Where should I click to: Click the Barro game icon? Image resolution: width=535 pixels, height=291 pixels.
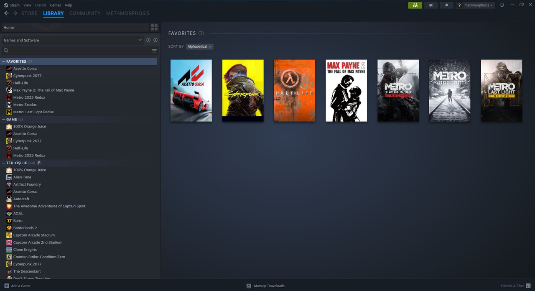pos(9,221)
